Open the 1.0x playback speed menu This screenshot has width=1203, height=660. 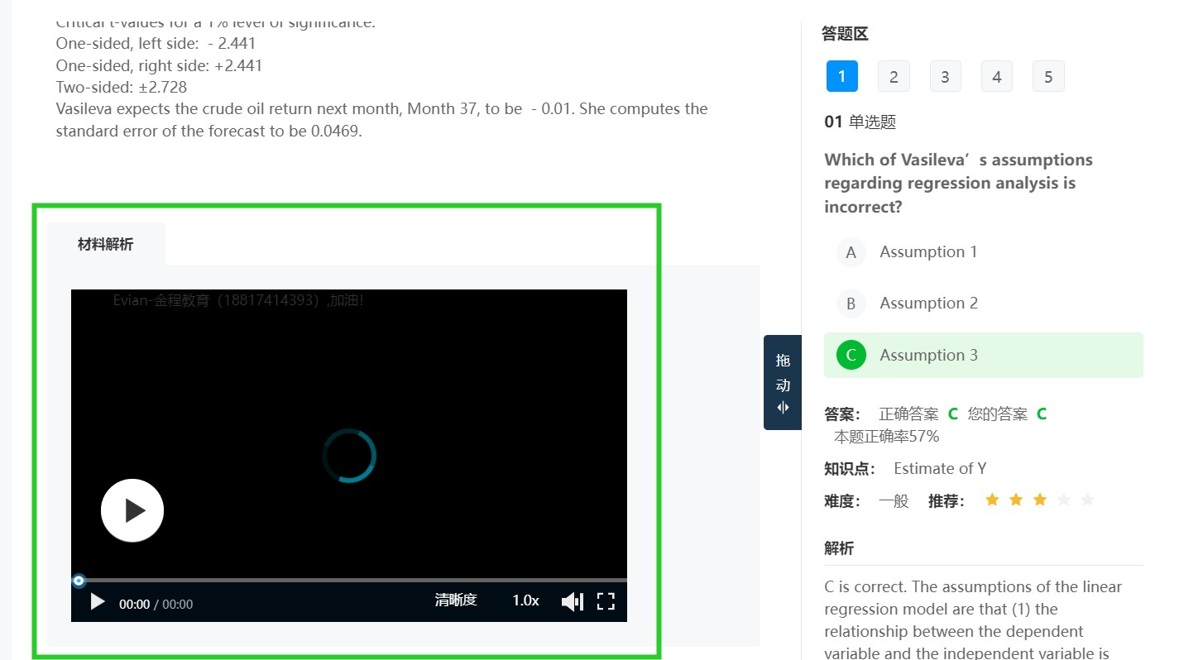[x=525, y=600]
